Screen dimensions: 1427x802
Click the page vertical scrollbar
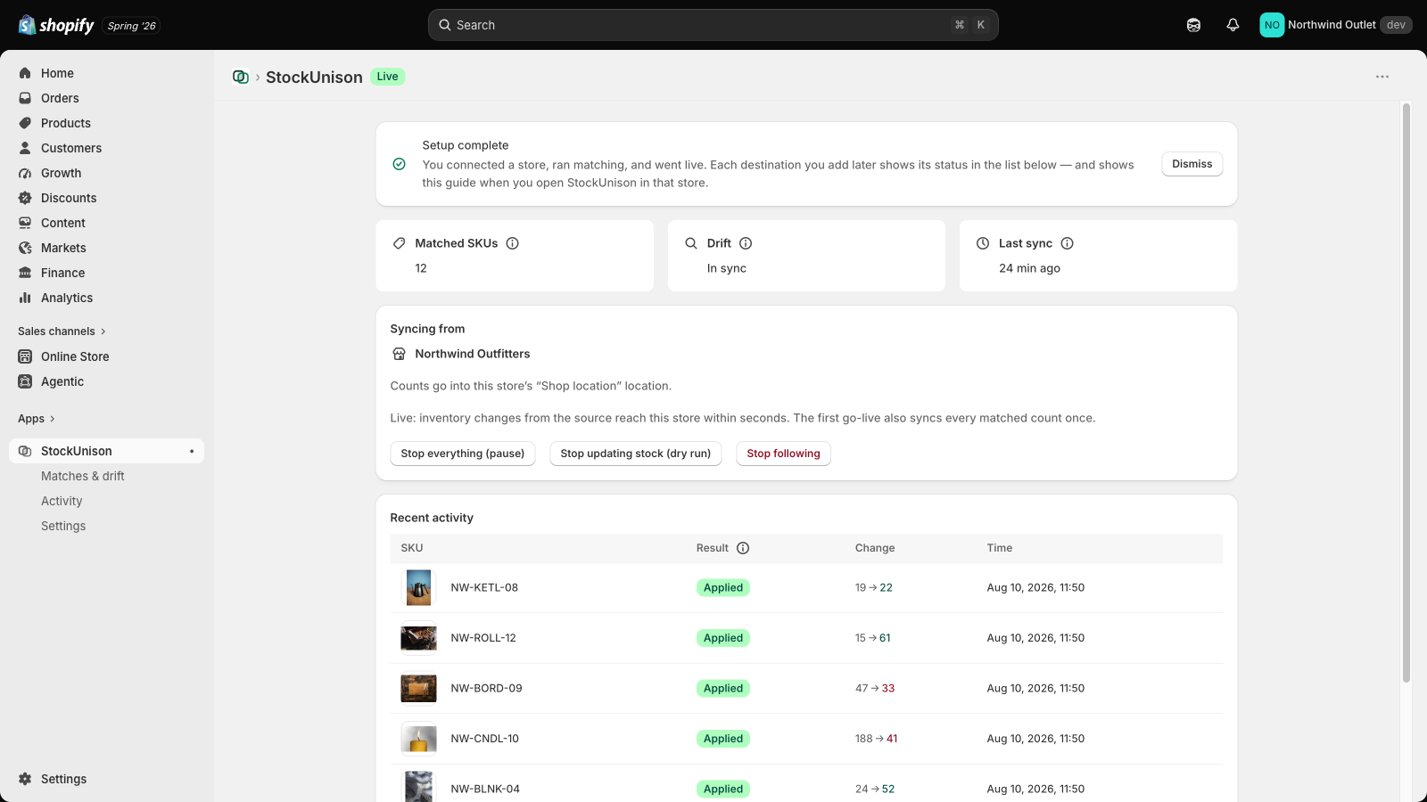pos(1406,392)
